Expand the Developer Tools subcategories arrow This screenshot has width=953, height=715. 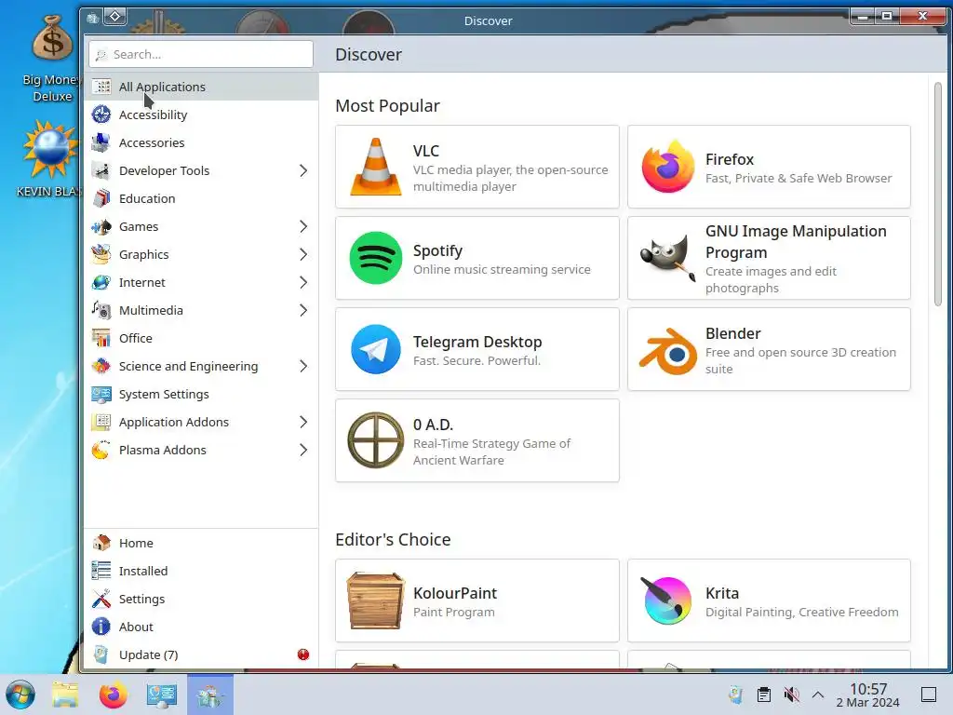click(303, 170)
